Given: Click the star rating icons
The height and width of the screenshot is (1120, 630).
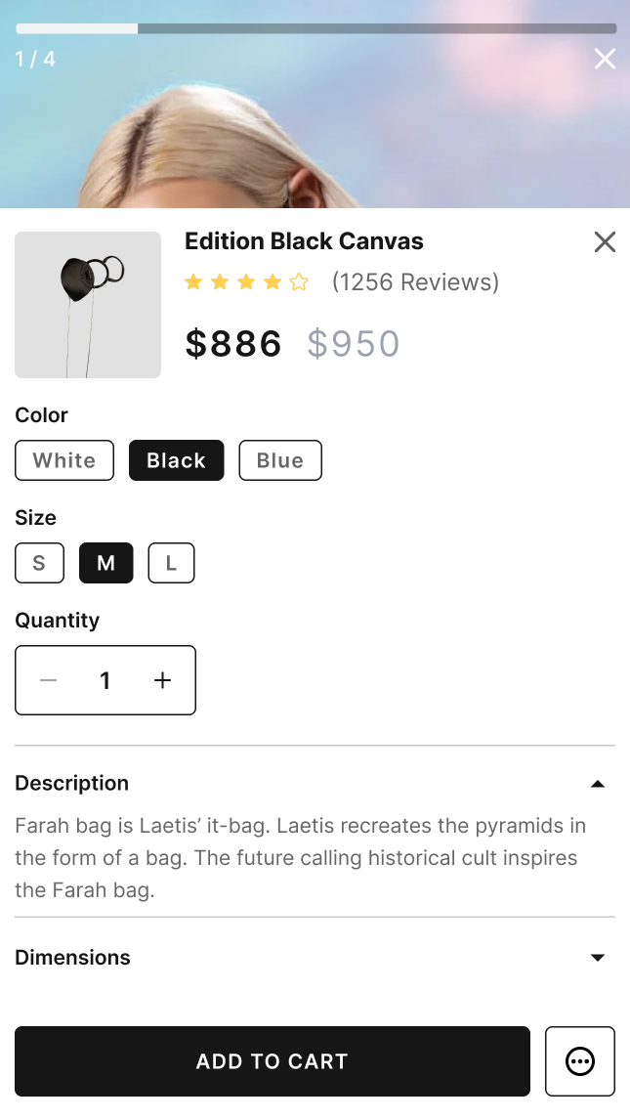Looking at the screenshot, I should [246, 282].
